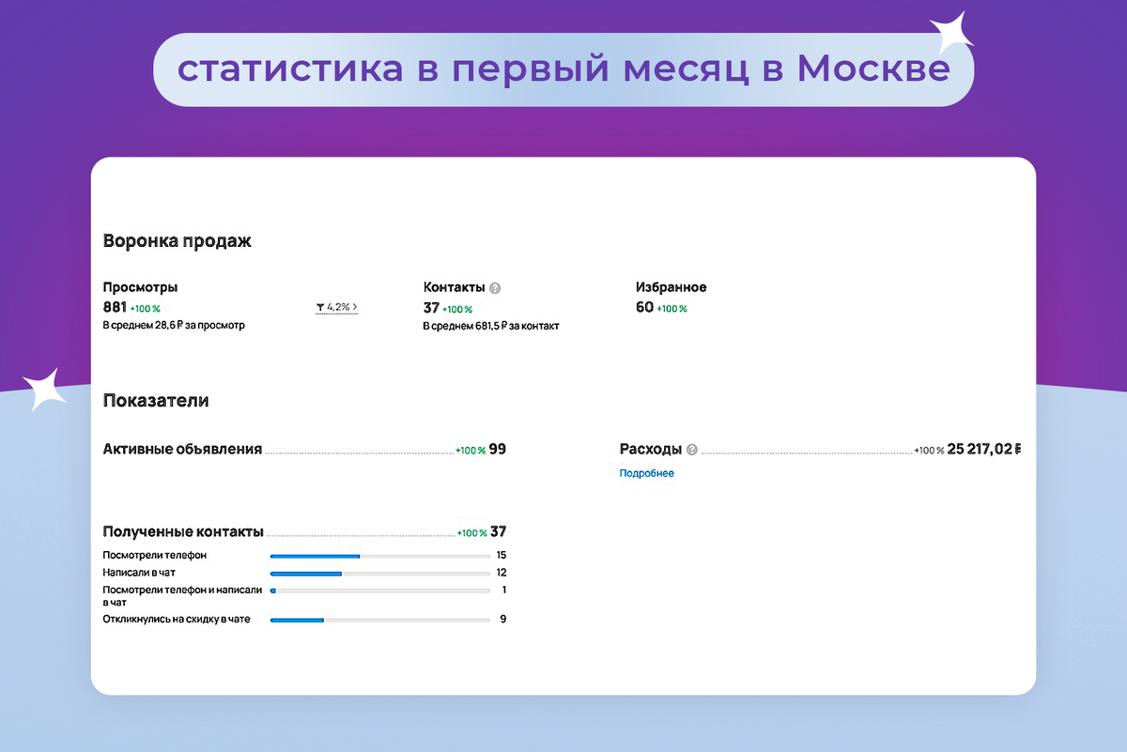Click the Посмотрели телефон progress bar

click(x=379, y=556)
